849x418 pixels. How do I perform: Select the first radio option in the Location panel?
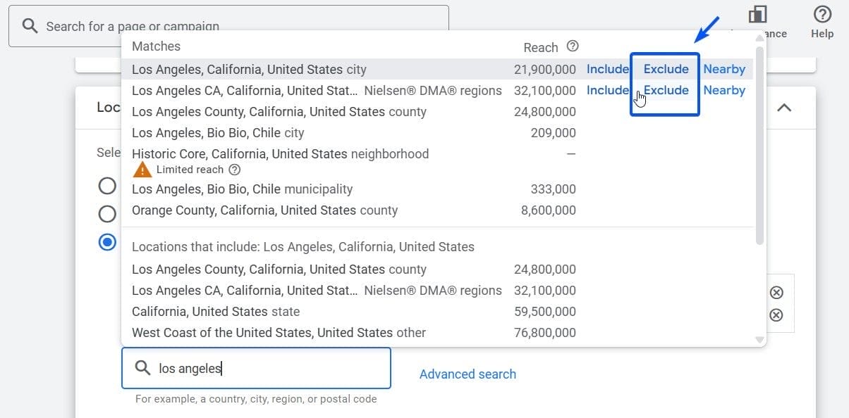pos(106,185)
